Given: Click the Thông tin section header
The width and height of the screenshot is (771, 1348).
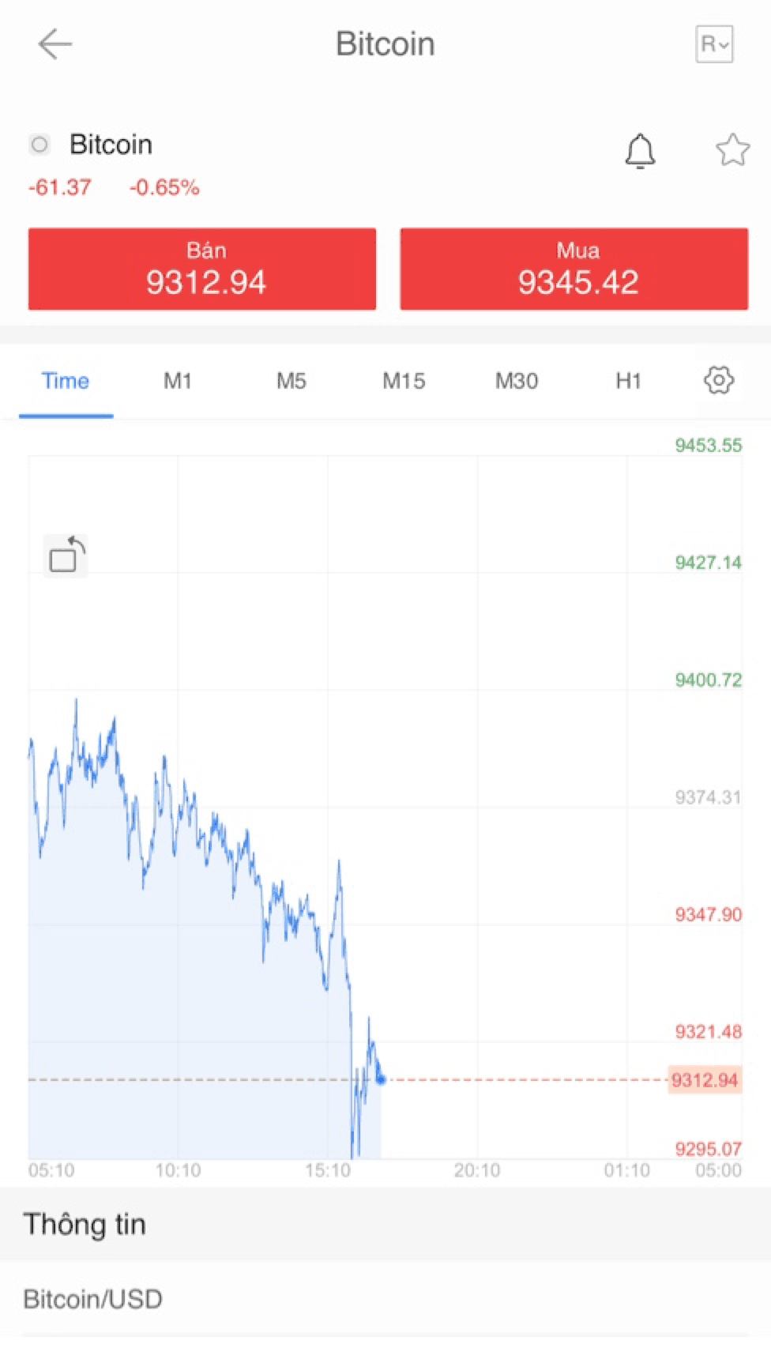Looking at the screenshot, I should click(85, 1224).
